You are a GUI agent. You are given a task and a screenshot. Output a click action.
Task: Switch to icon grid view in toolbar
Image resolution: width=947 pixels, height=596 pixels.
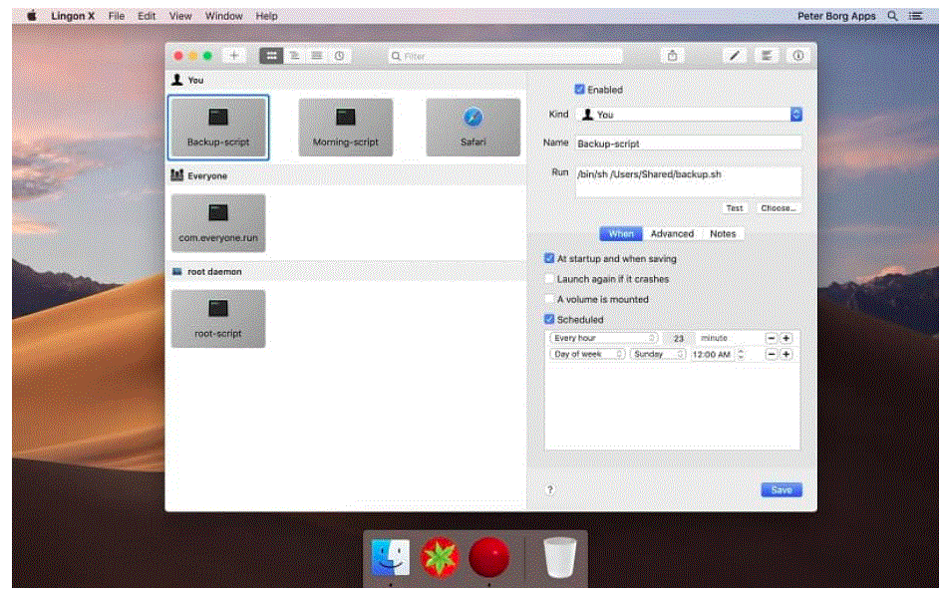point(272,56)
